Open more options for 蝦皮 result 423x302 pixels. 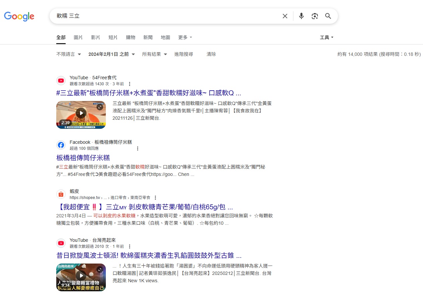pos(155,198)
